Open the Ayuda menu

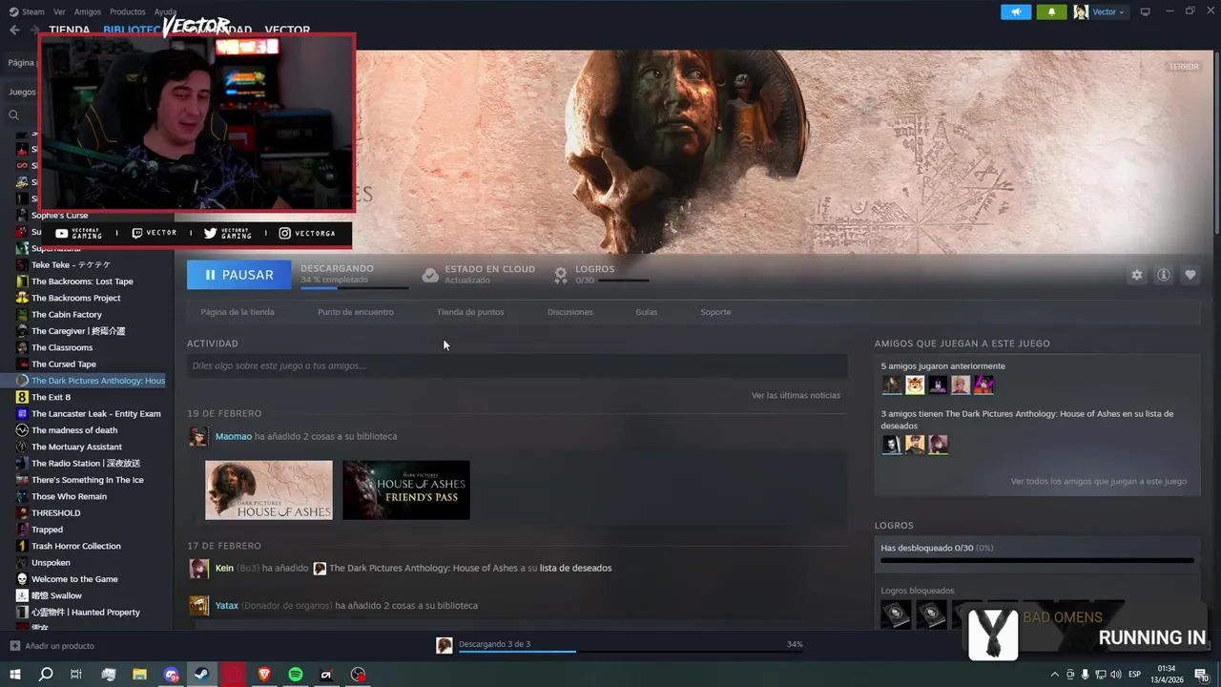(x=165, y=11)
